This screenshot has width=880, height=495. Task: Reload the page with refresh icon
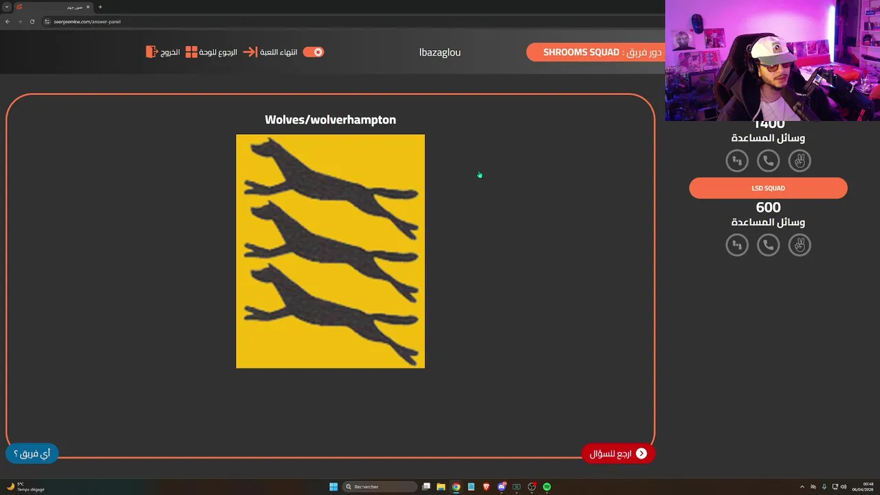32,21
